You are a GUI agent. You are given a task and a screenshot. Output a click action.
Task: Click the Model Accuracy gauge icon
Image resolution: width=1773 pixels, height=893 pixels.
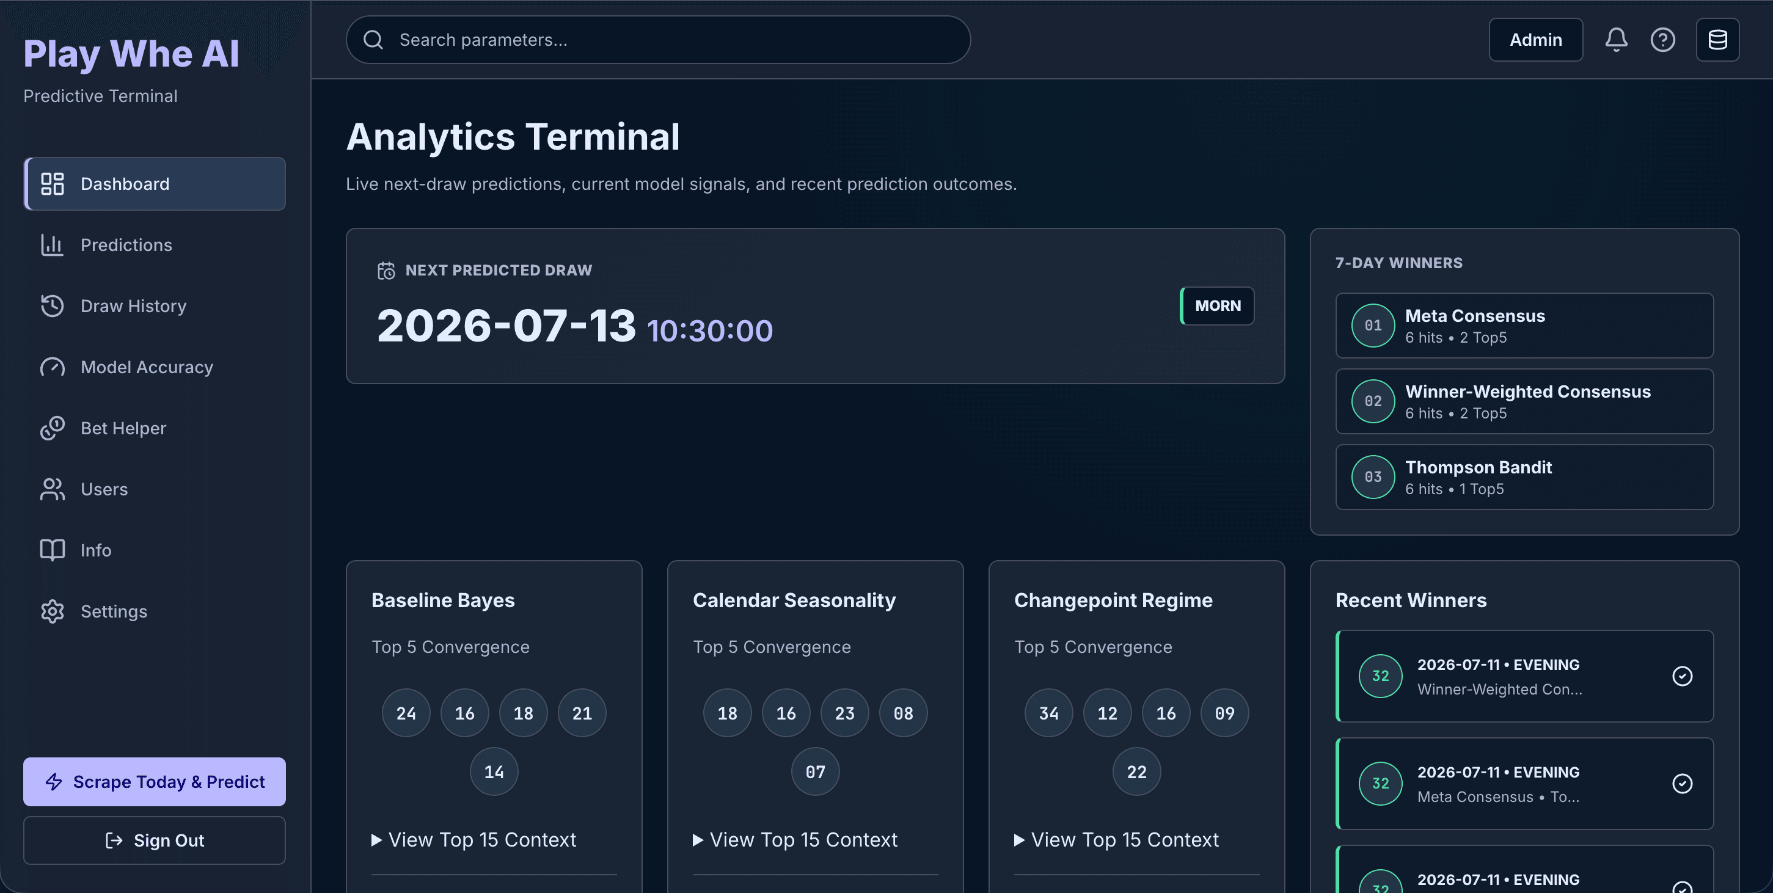point(53,367)
